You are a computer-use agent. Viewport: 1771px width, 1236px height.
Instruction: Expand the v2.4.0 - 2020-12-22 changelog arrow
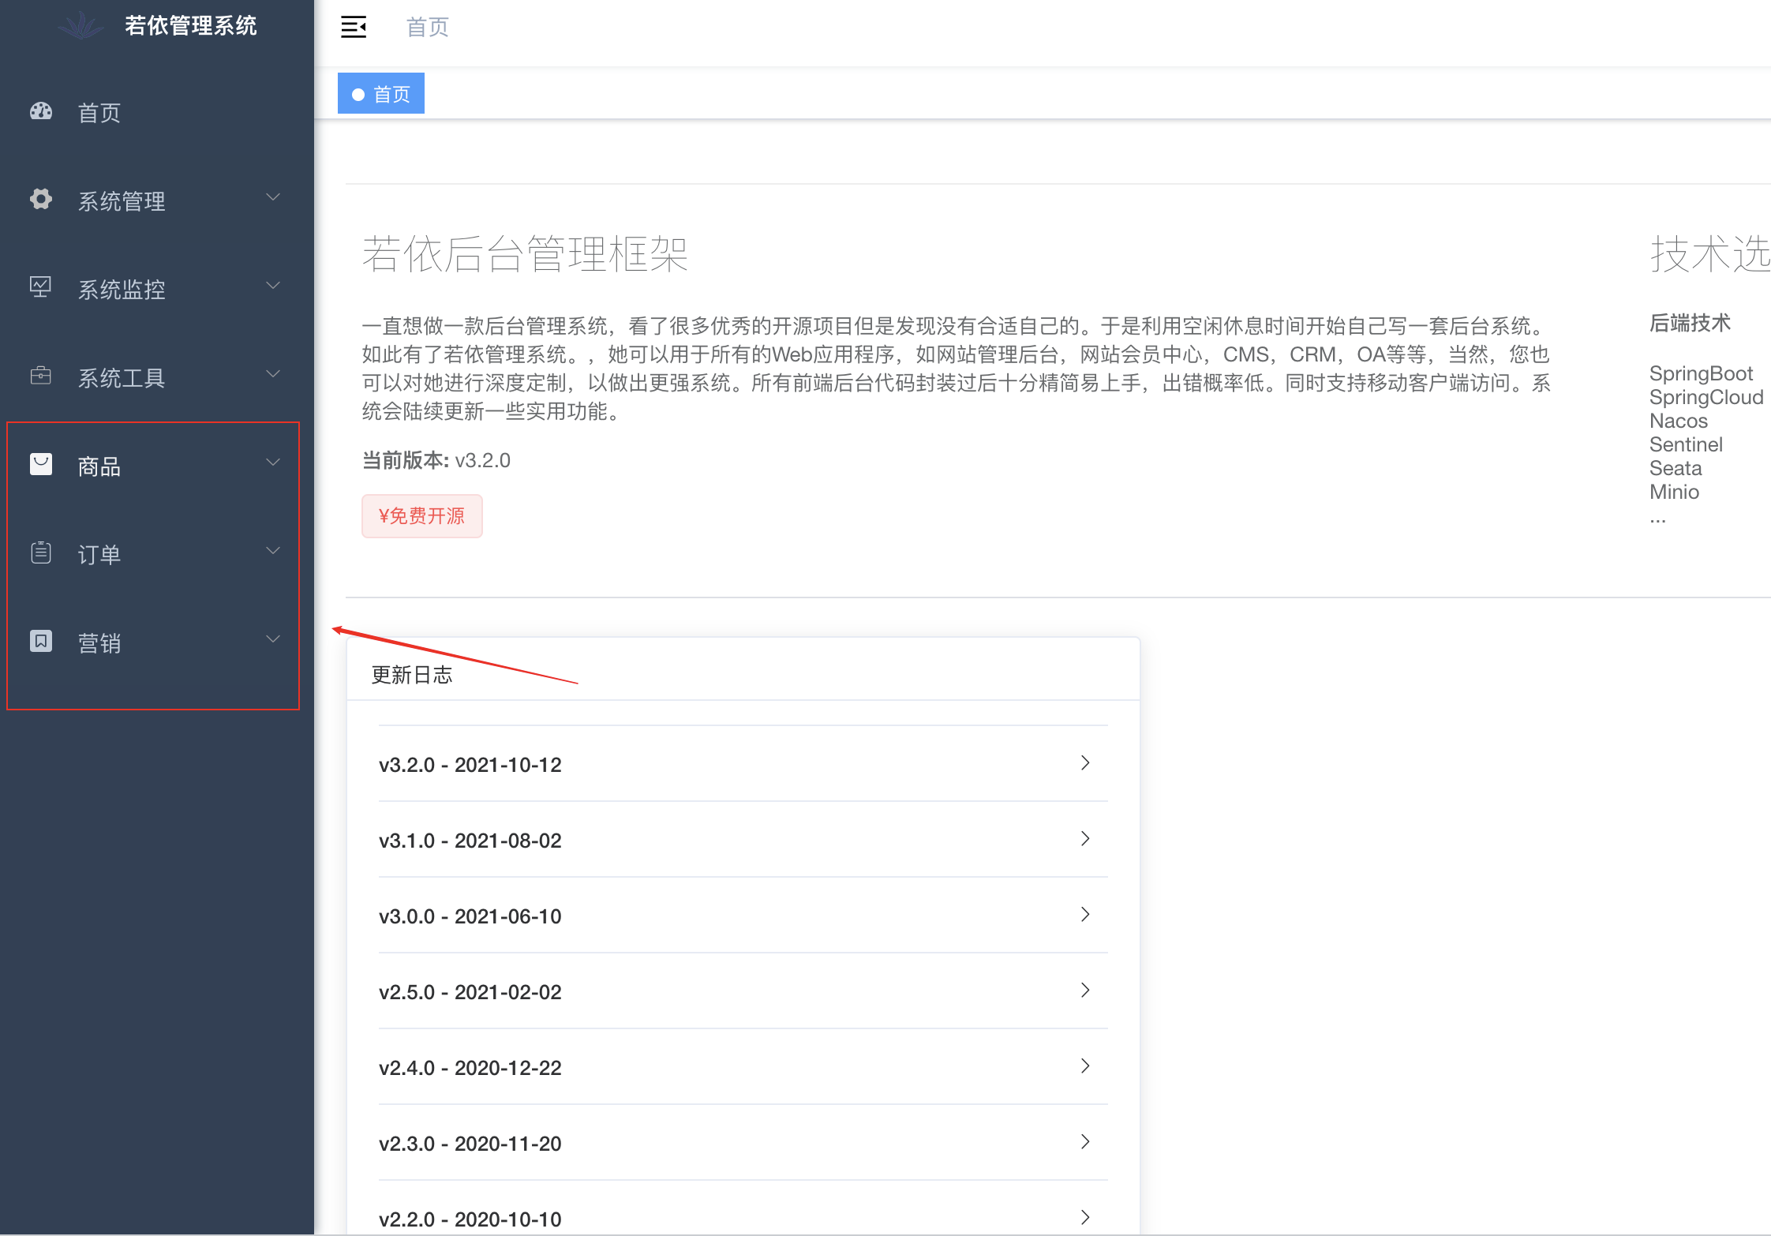pos(1085,1066)
